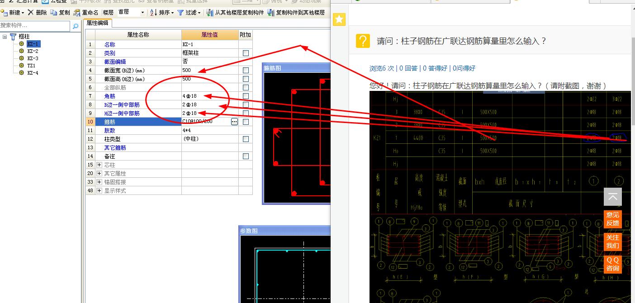Click the 浏览6次 link
635x303 pixels.
pyautogui.click(x=382, y=68)
